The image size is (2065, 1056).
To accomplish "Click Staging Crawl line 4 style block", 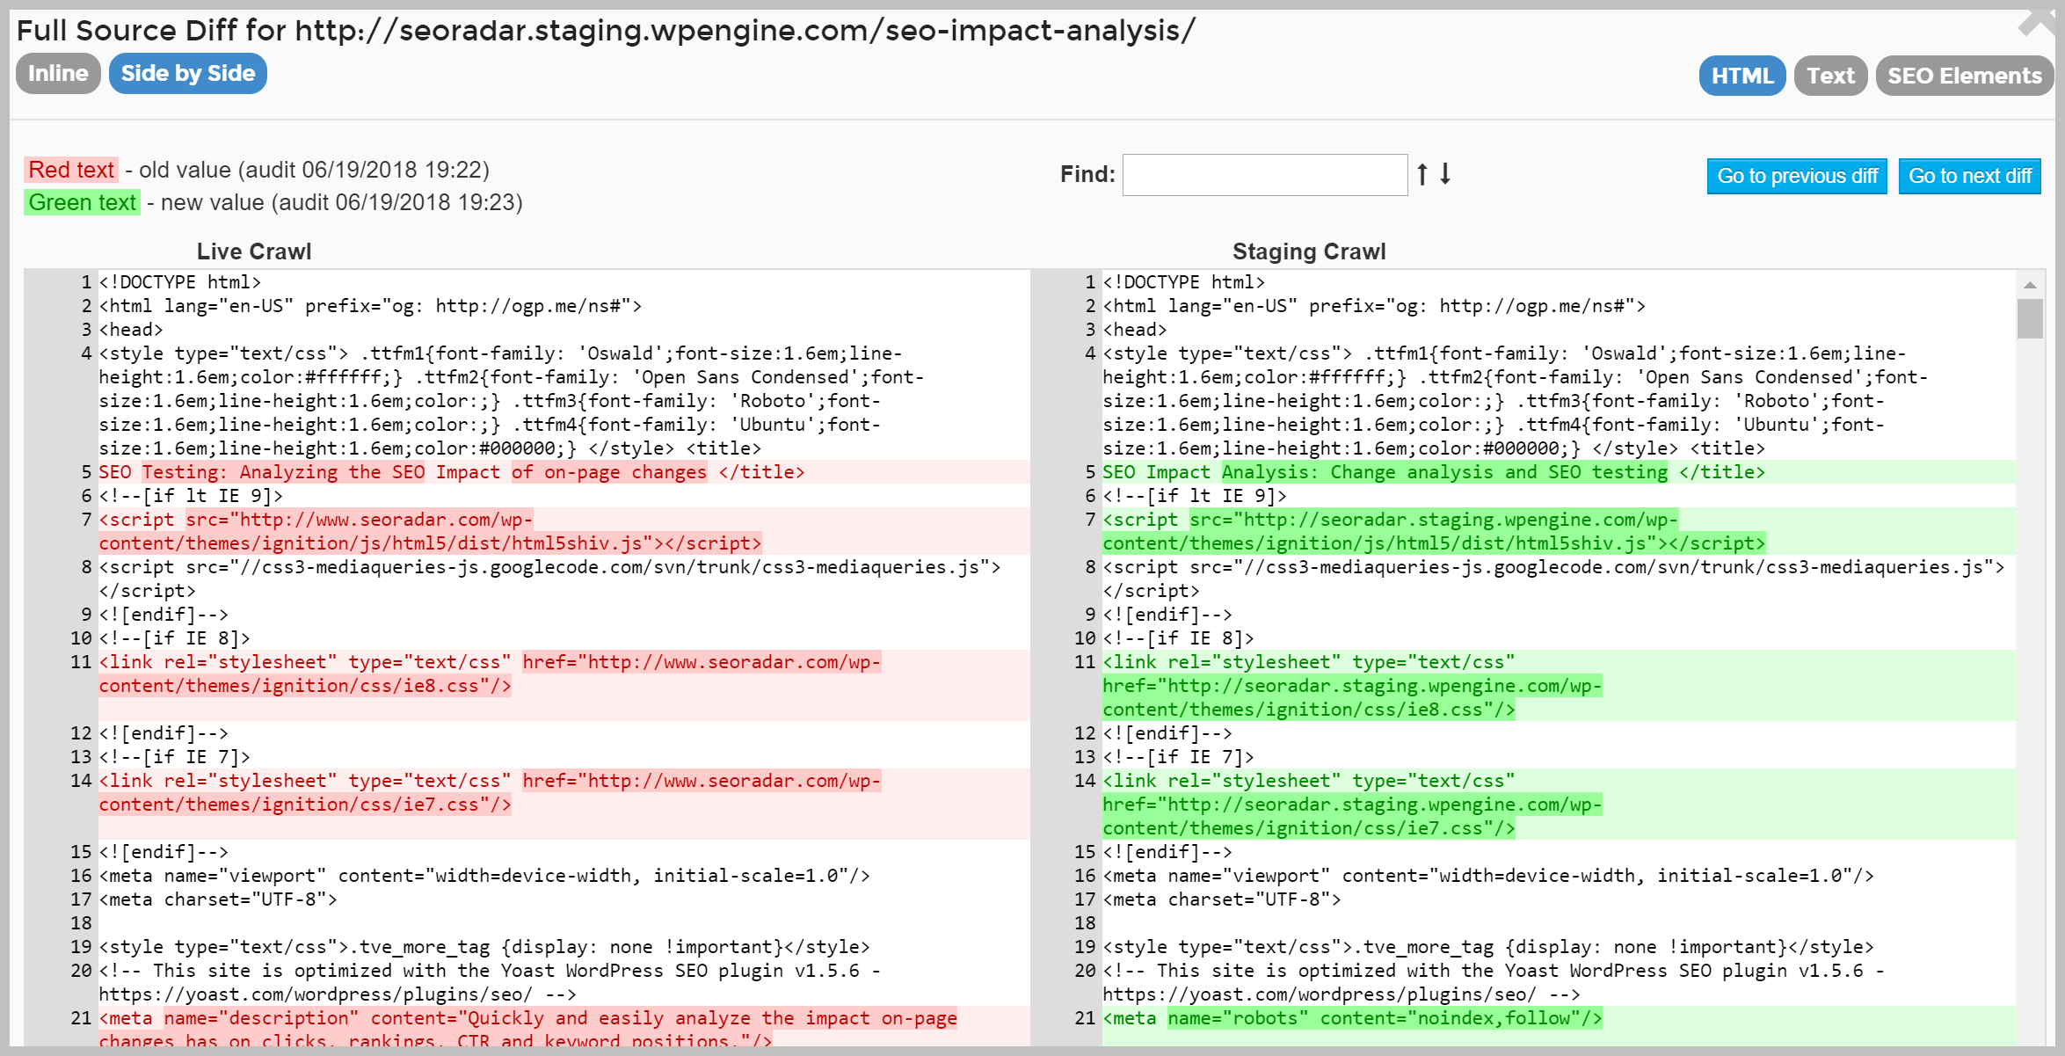I will (1516, 401).
